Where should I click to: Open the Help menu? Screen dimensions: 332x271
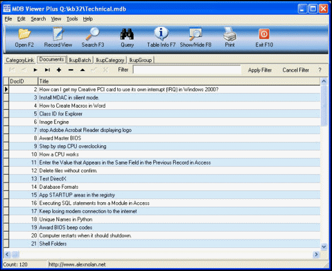(88, 19)
